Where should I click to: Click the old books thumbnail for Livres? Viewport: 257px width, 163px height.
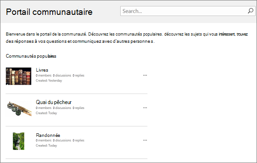pos(18,76)
